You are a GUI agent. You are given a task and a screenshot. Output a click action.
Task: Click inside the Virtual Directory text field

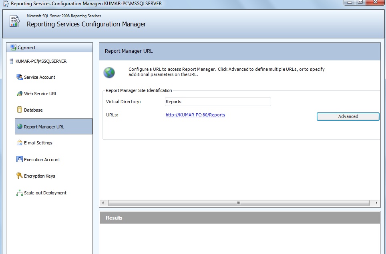point(217,102)
